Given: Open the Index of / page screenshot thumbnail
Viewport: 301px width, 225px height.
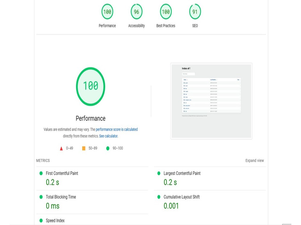Looking at the screenshot, I should point(211,101).
